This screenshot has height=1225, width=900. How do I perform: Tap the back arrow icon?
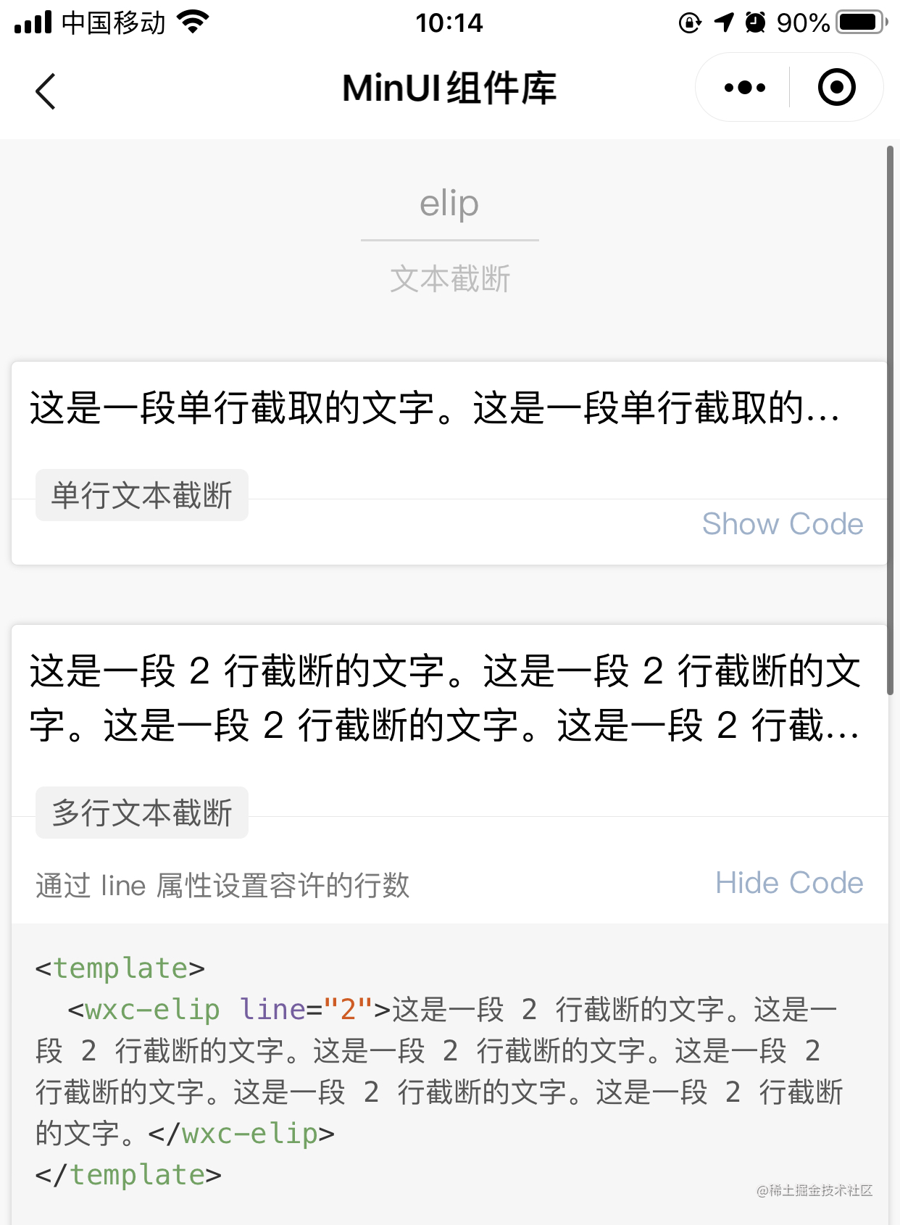45,91
